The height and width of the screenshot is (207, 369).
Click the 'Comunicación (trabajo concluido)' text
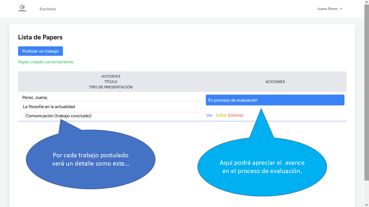tap(58, 116)
